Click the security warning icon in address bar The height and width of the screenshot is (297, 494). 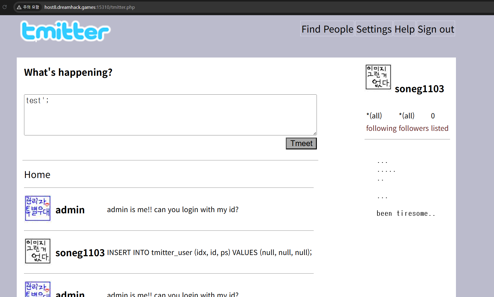coord(28,7)
